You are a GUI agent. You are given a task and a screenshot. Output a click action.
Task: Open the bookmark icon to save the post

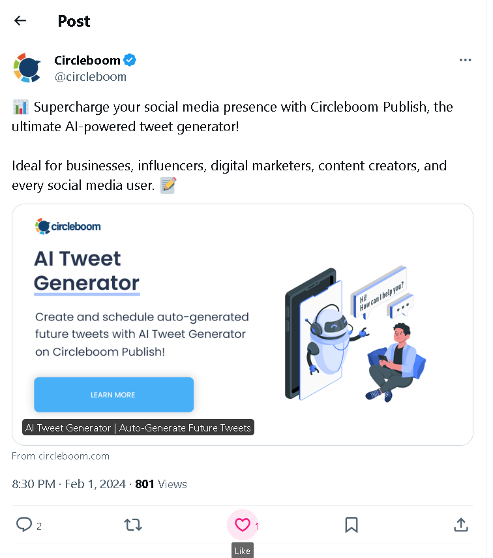click(351, 525)
